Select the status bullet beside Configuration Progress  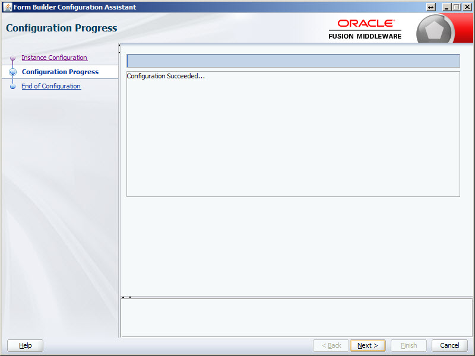12,72
